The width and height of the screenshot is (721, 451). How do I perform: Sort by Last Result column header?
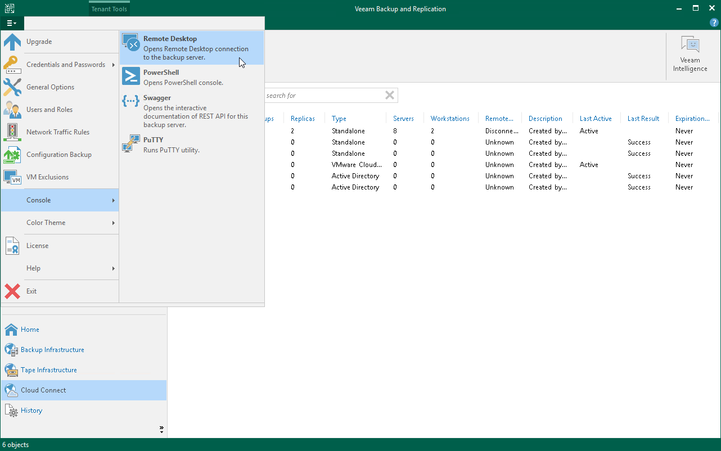tap(643, 119)
